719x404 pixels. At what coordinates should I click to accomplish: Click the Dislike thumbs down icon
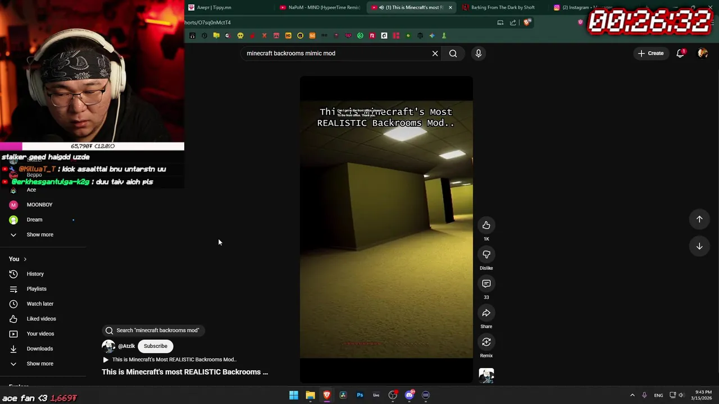pyautogui.click(x=486, y=254)
